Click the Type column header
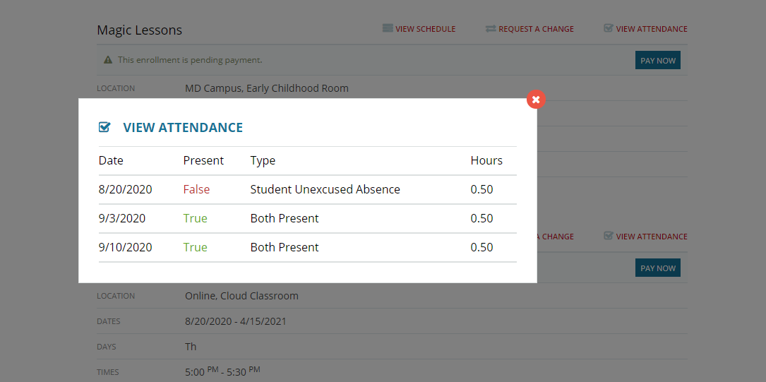766x382 pixels. tap(263, 160)
